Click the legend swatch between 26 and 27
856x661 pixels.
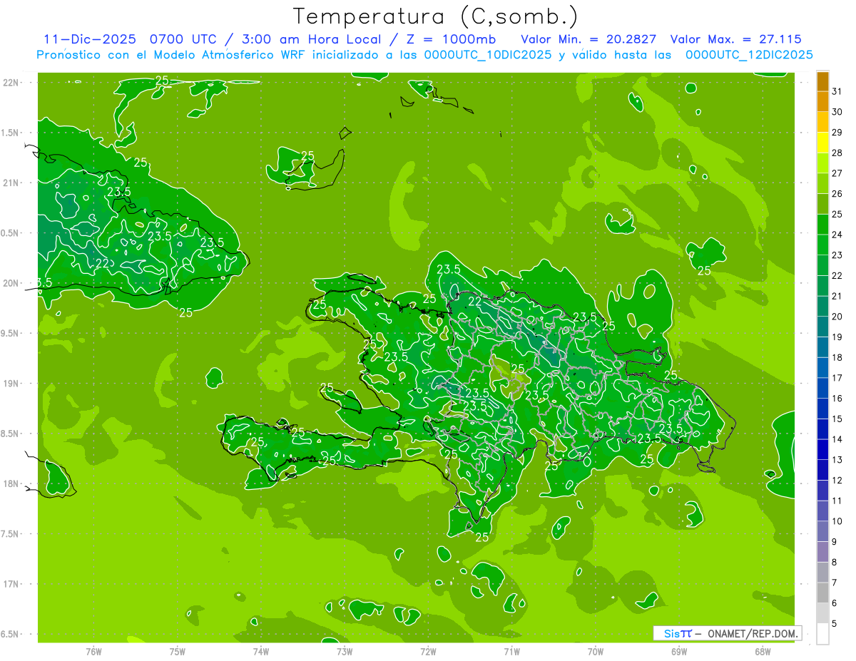[822, 183]
